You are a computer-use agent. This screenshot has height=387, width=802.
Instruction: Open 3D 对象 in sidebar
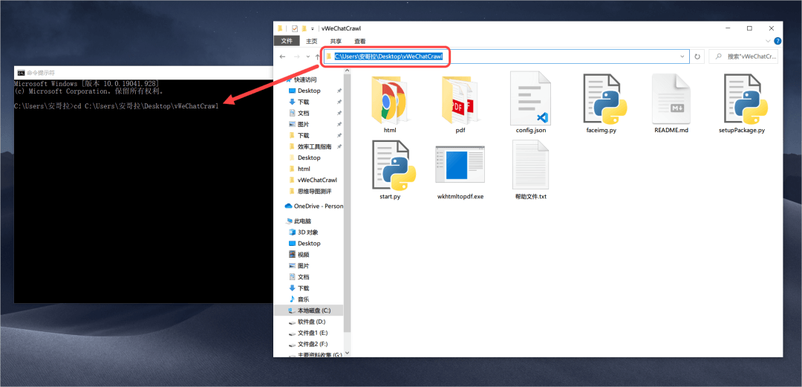coord(303,232)
